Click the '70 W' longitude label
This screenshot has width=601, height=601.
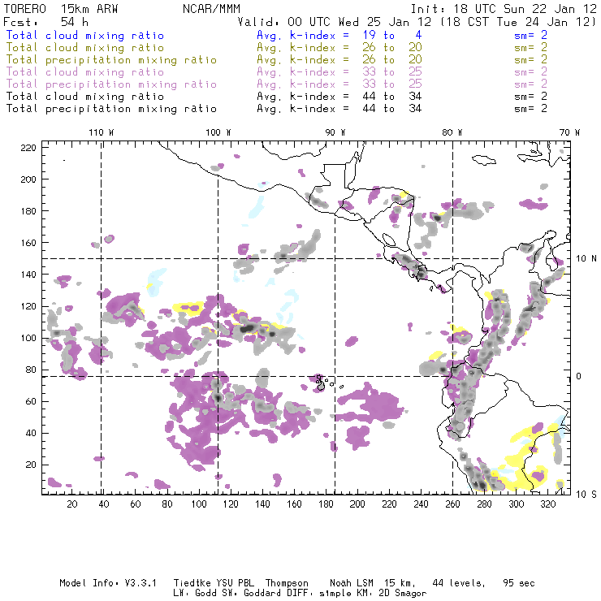[x=569, y=132]
